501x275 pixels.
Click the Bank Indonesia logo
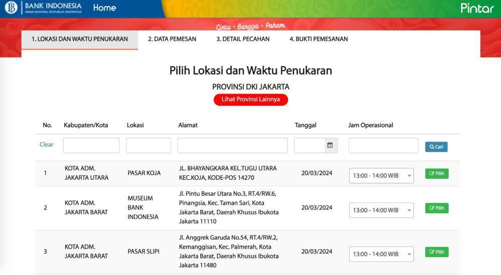44,8
